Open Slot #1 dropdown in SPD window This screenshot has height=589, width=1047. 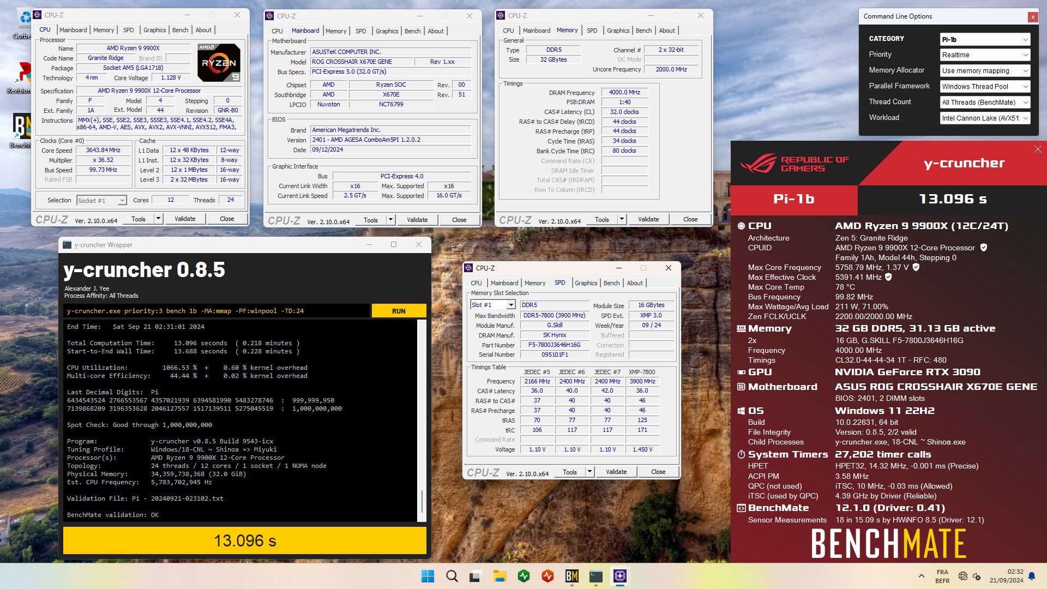[492, 305]
